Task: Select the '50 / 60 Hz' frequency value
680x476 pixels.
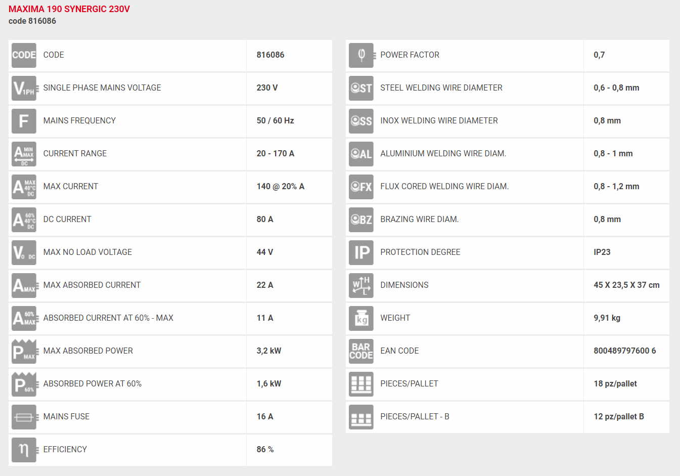Action: coord(275,121)
